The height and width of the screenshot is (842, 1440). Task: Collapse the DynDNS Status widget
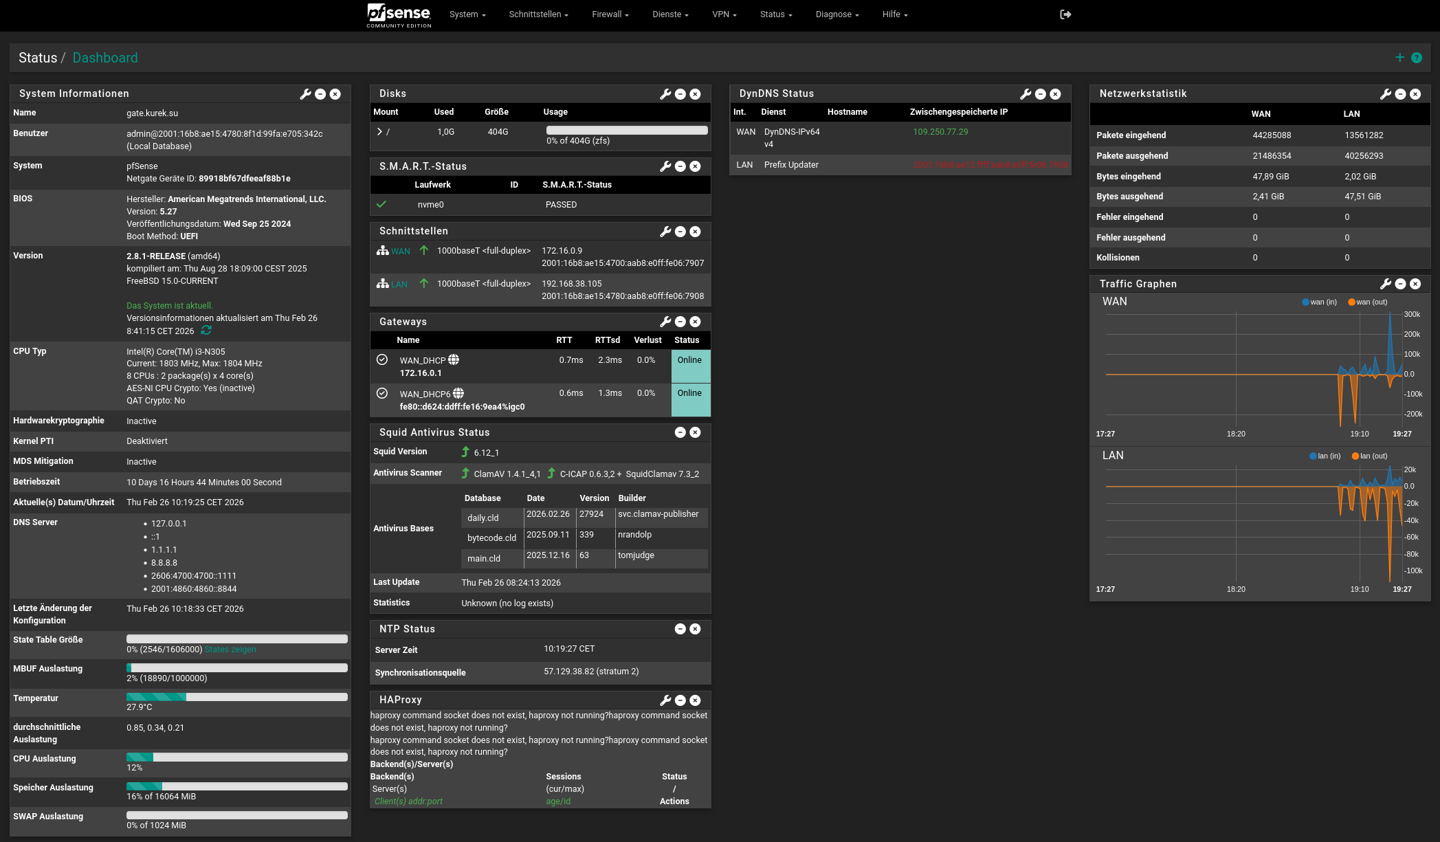1040,94
